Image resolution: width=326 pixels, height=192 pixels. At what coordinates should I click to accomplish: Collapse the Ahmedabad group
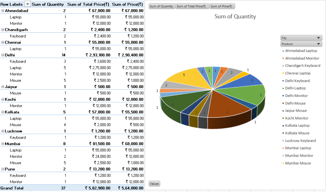[3, 11]
